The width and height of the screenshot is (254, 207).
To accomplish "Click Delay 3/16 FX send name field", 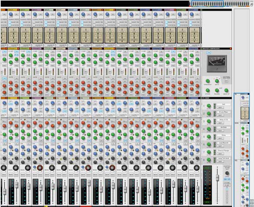I will point(224,120).
